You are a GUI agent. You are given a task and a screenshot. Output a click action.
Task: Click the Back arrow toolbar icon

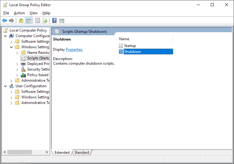click(x=4, y=20)
